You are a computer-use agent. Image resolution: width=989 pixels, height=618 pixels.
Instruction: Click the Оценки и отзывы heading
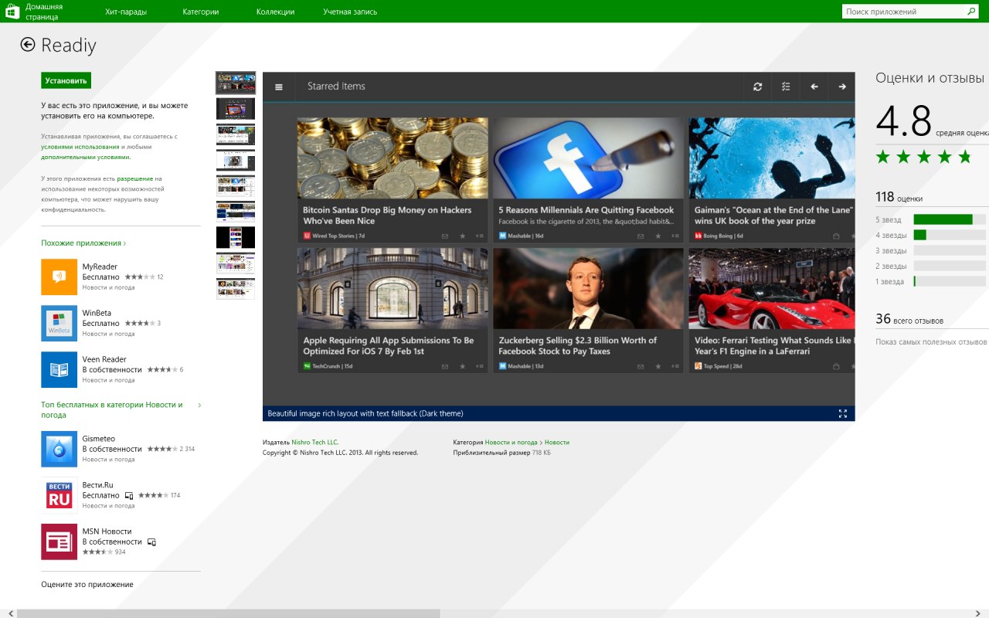point(930,78)
